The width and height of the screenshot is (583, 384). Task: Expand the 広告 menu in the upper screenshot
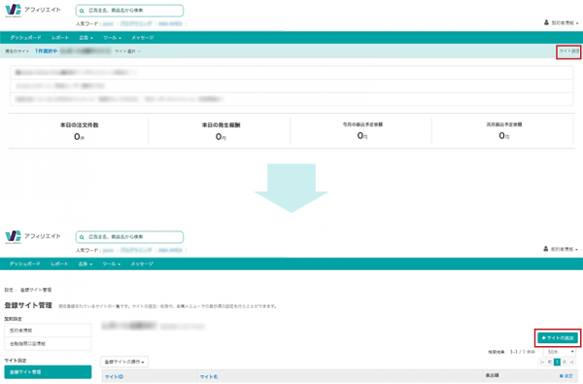[x=86, y=38]
